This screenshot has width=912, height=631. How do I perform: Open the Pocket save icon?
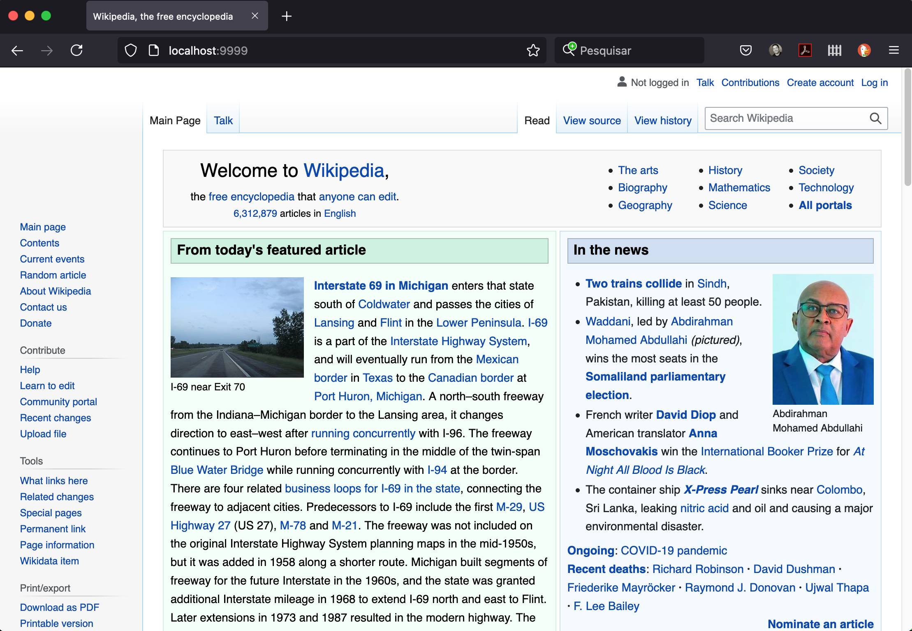[x=745, y=51]
